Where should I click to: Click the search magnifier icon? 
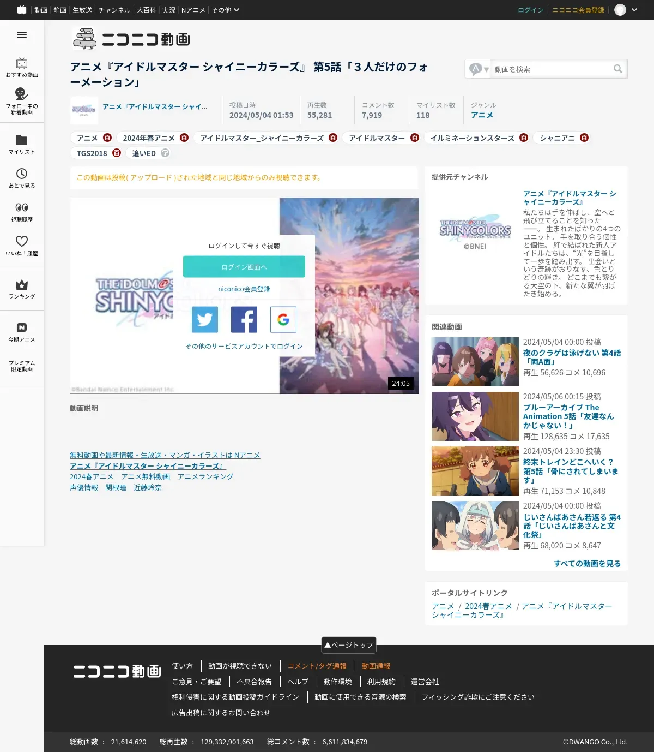(x=617, y=69)
